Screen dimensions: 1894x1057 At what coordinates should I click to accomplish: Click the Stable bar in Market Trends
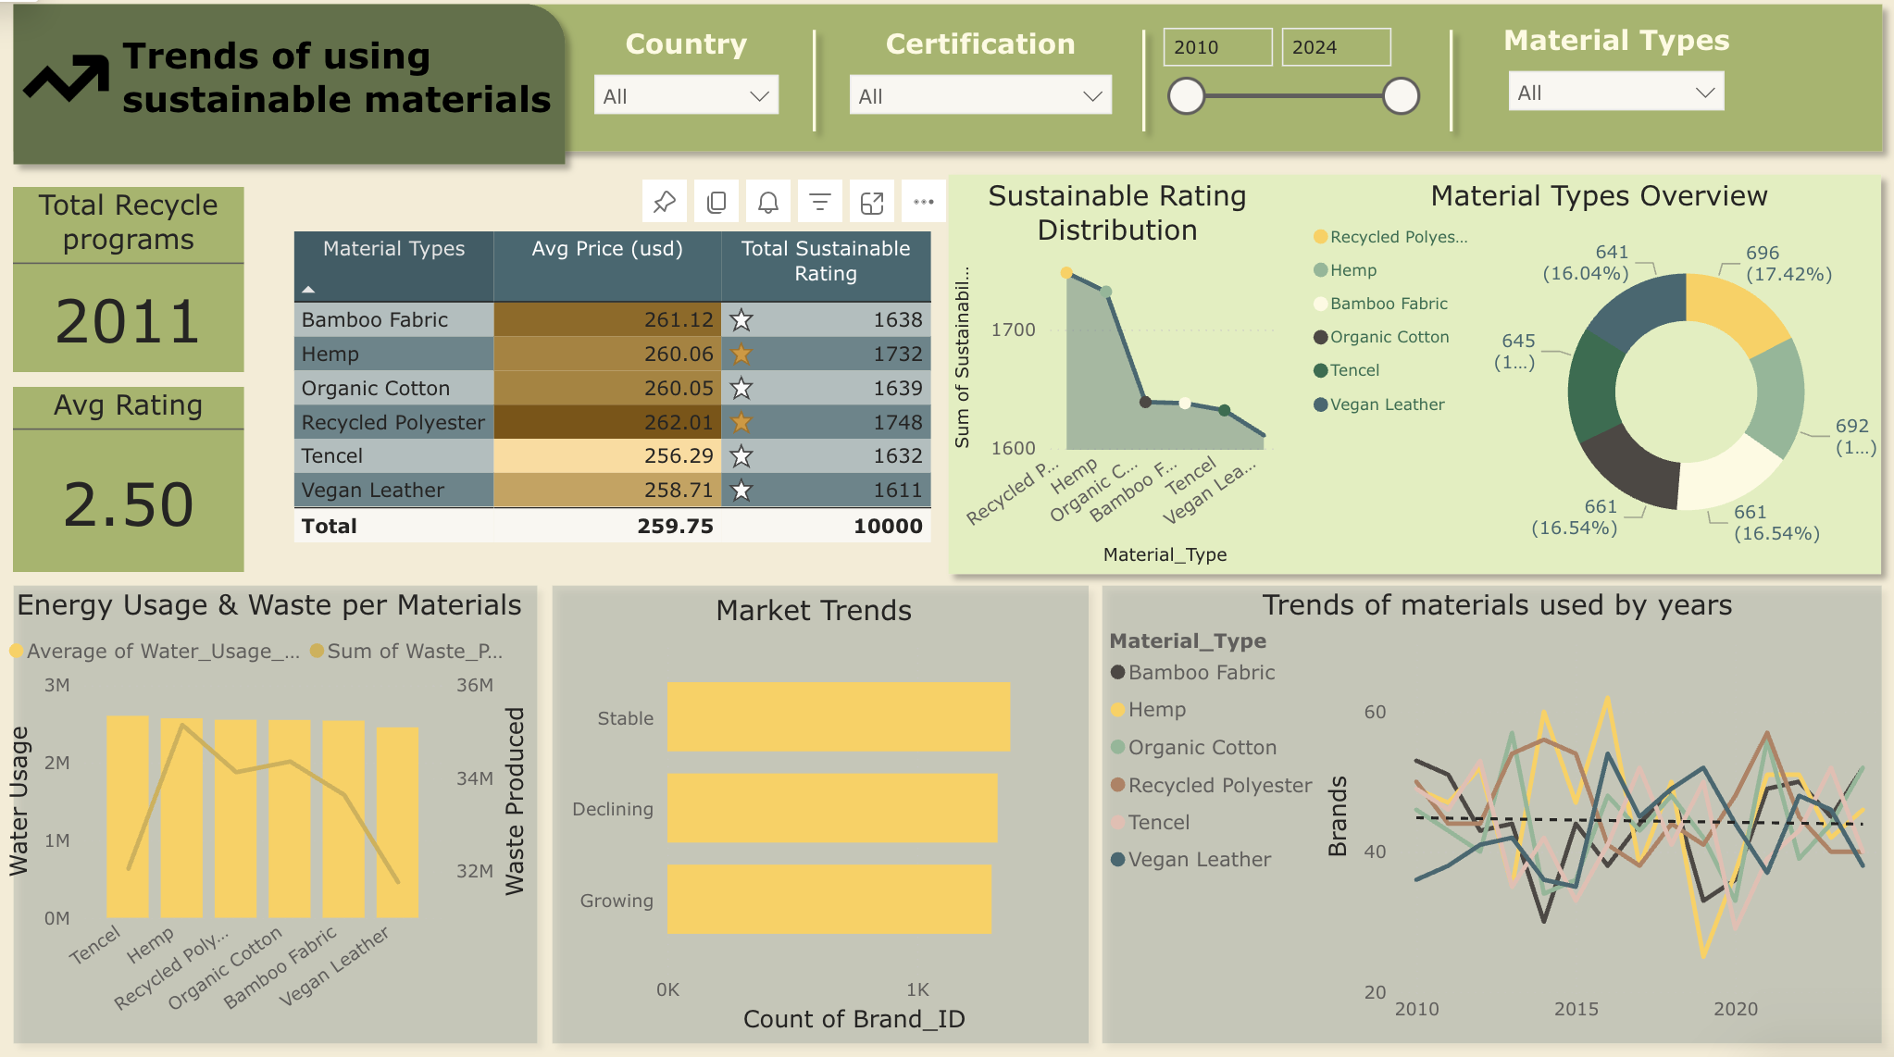coord(838,716)
